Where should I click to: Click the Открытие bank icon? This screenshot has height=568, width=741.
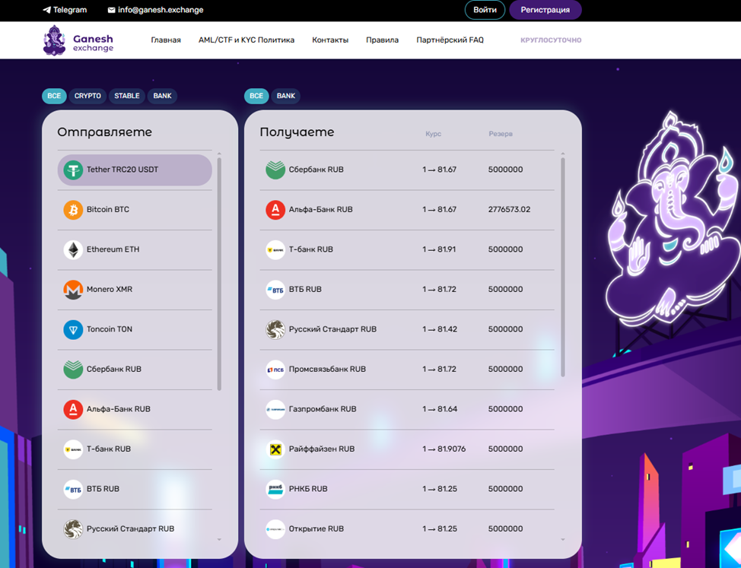275,528
